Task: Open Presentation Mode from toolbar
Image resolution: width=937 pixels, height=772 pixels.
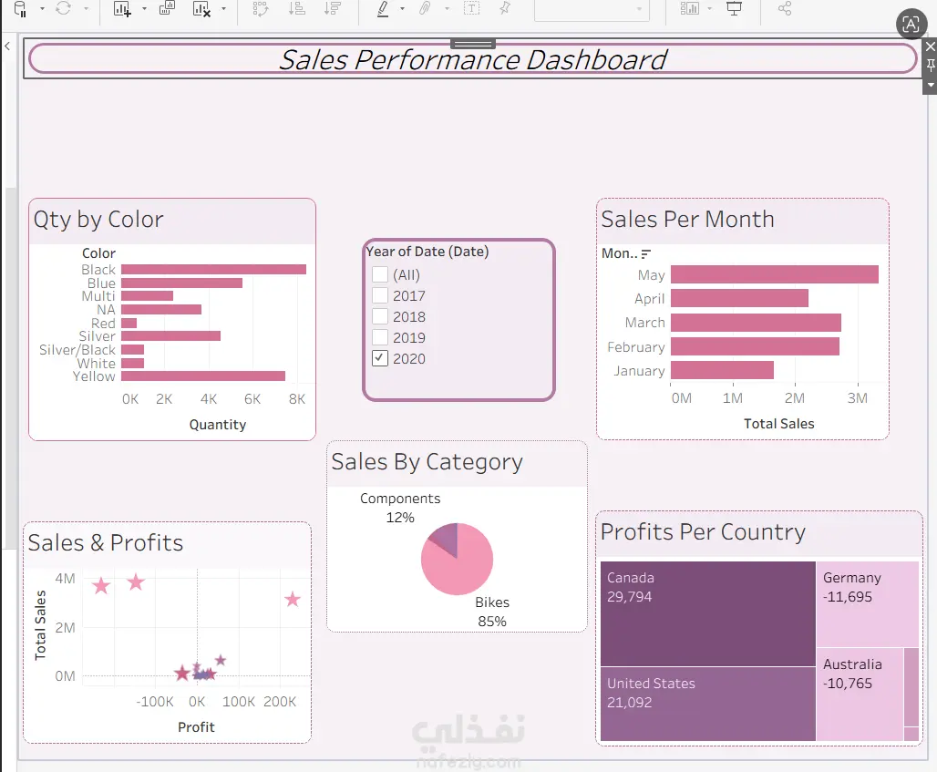Action: (734, 8)
